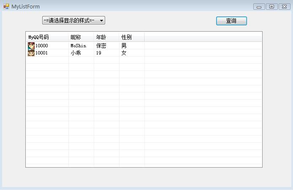The height and width of the screenshot is (190, 293).
Task: Click the age value 19
Action: pos(99,53)
